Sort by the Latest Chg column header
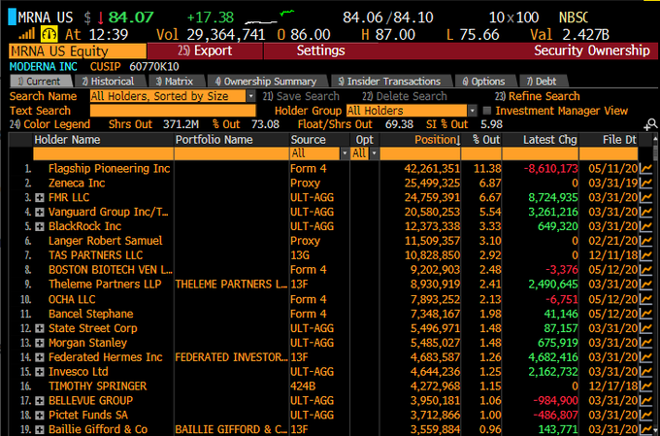This screenshot has width=660, height=436. pyautogui.click(x=541, y=140)
